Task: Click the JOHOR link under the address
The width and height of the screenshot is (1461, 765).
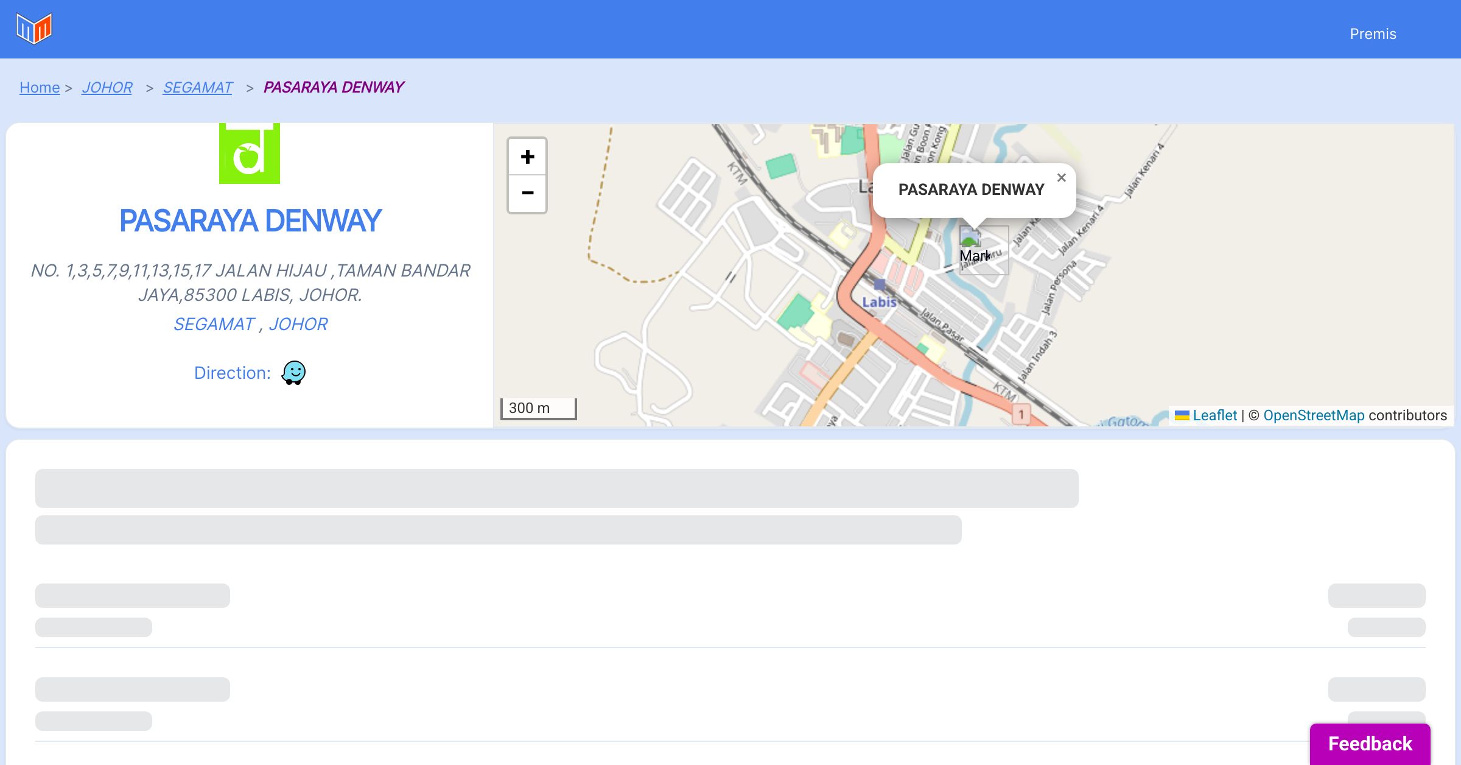Action: (x=298, y=324)
